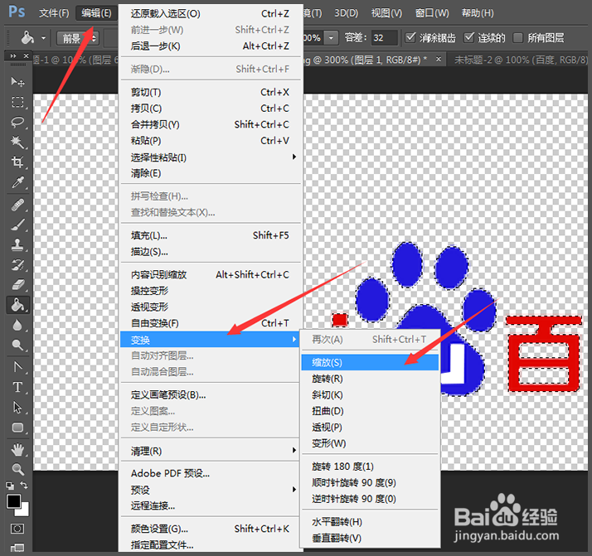Select Content-Aware Scale (内容识别缩放)

pos(211,274)
